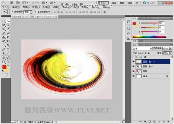Close the 01.psd document tab

pos(56,17)
